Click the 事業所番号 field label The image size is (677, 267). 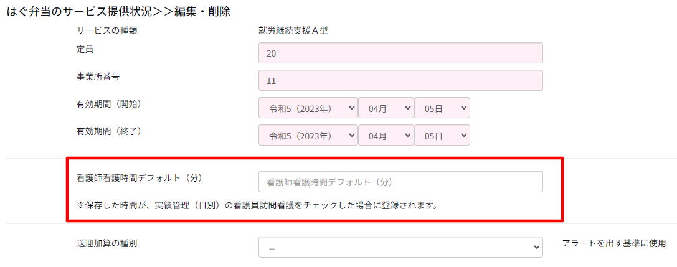pyautogui.click(x=98, y=76)
